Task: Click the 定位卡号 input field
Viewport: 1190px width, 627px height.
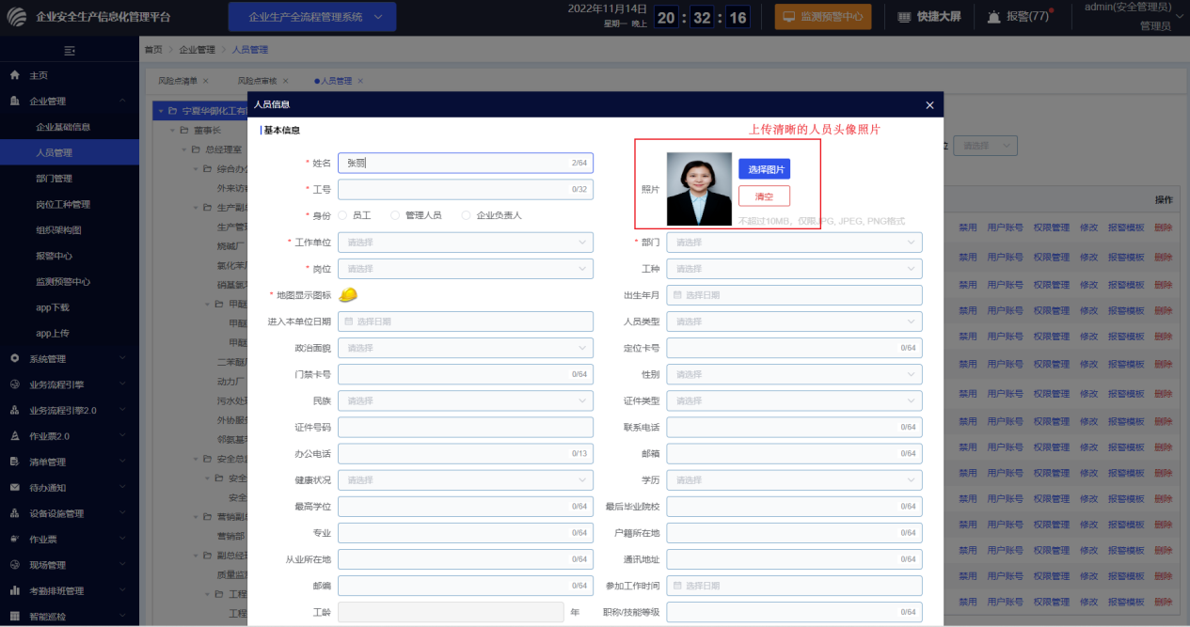Action: click(x=795, y=348)
